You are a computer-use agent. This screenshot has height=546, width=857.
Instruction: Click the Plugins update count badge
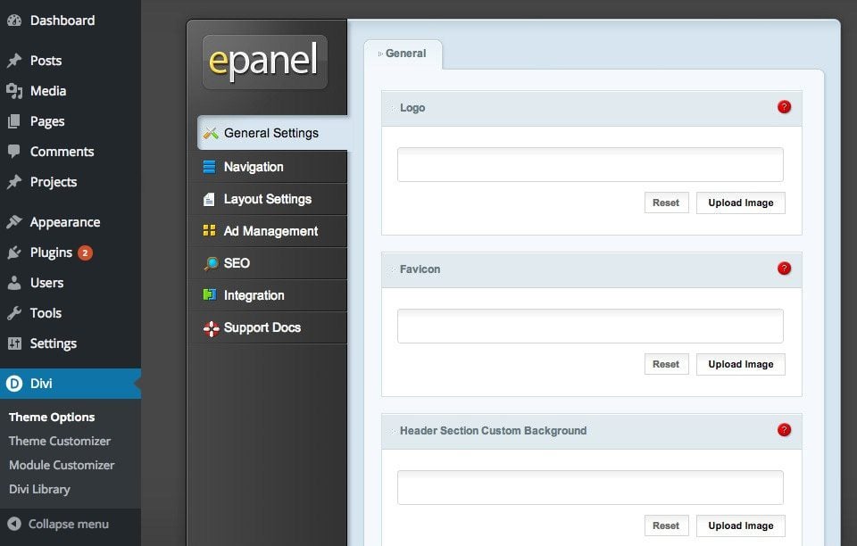(x=85, y=252)
